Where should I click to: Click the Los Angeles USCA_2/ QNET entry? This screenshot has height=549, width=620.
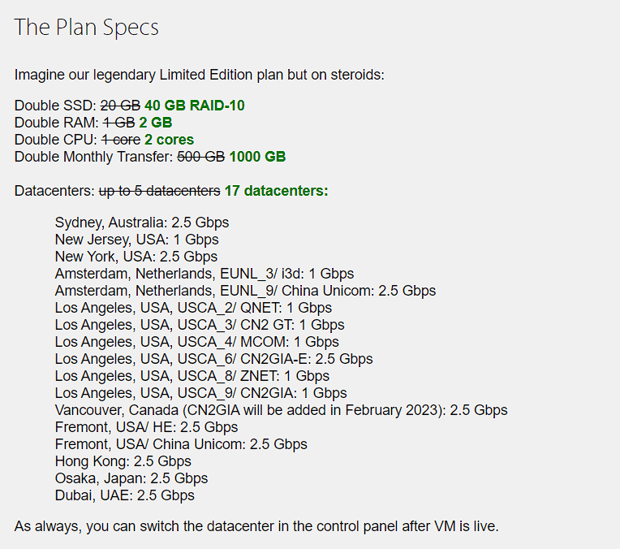click(x=193, y=308)
